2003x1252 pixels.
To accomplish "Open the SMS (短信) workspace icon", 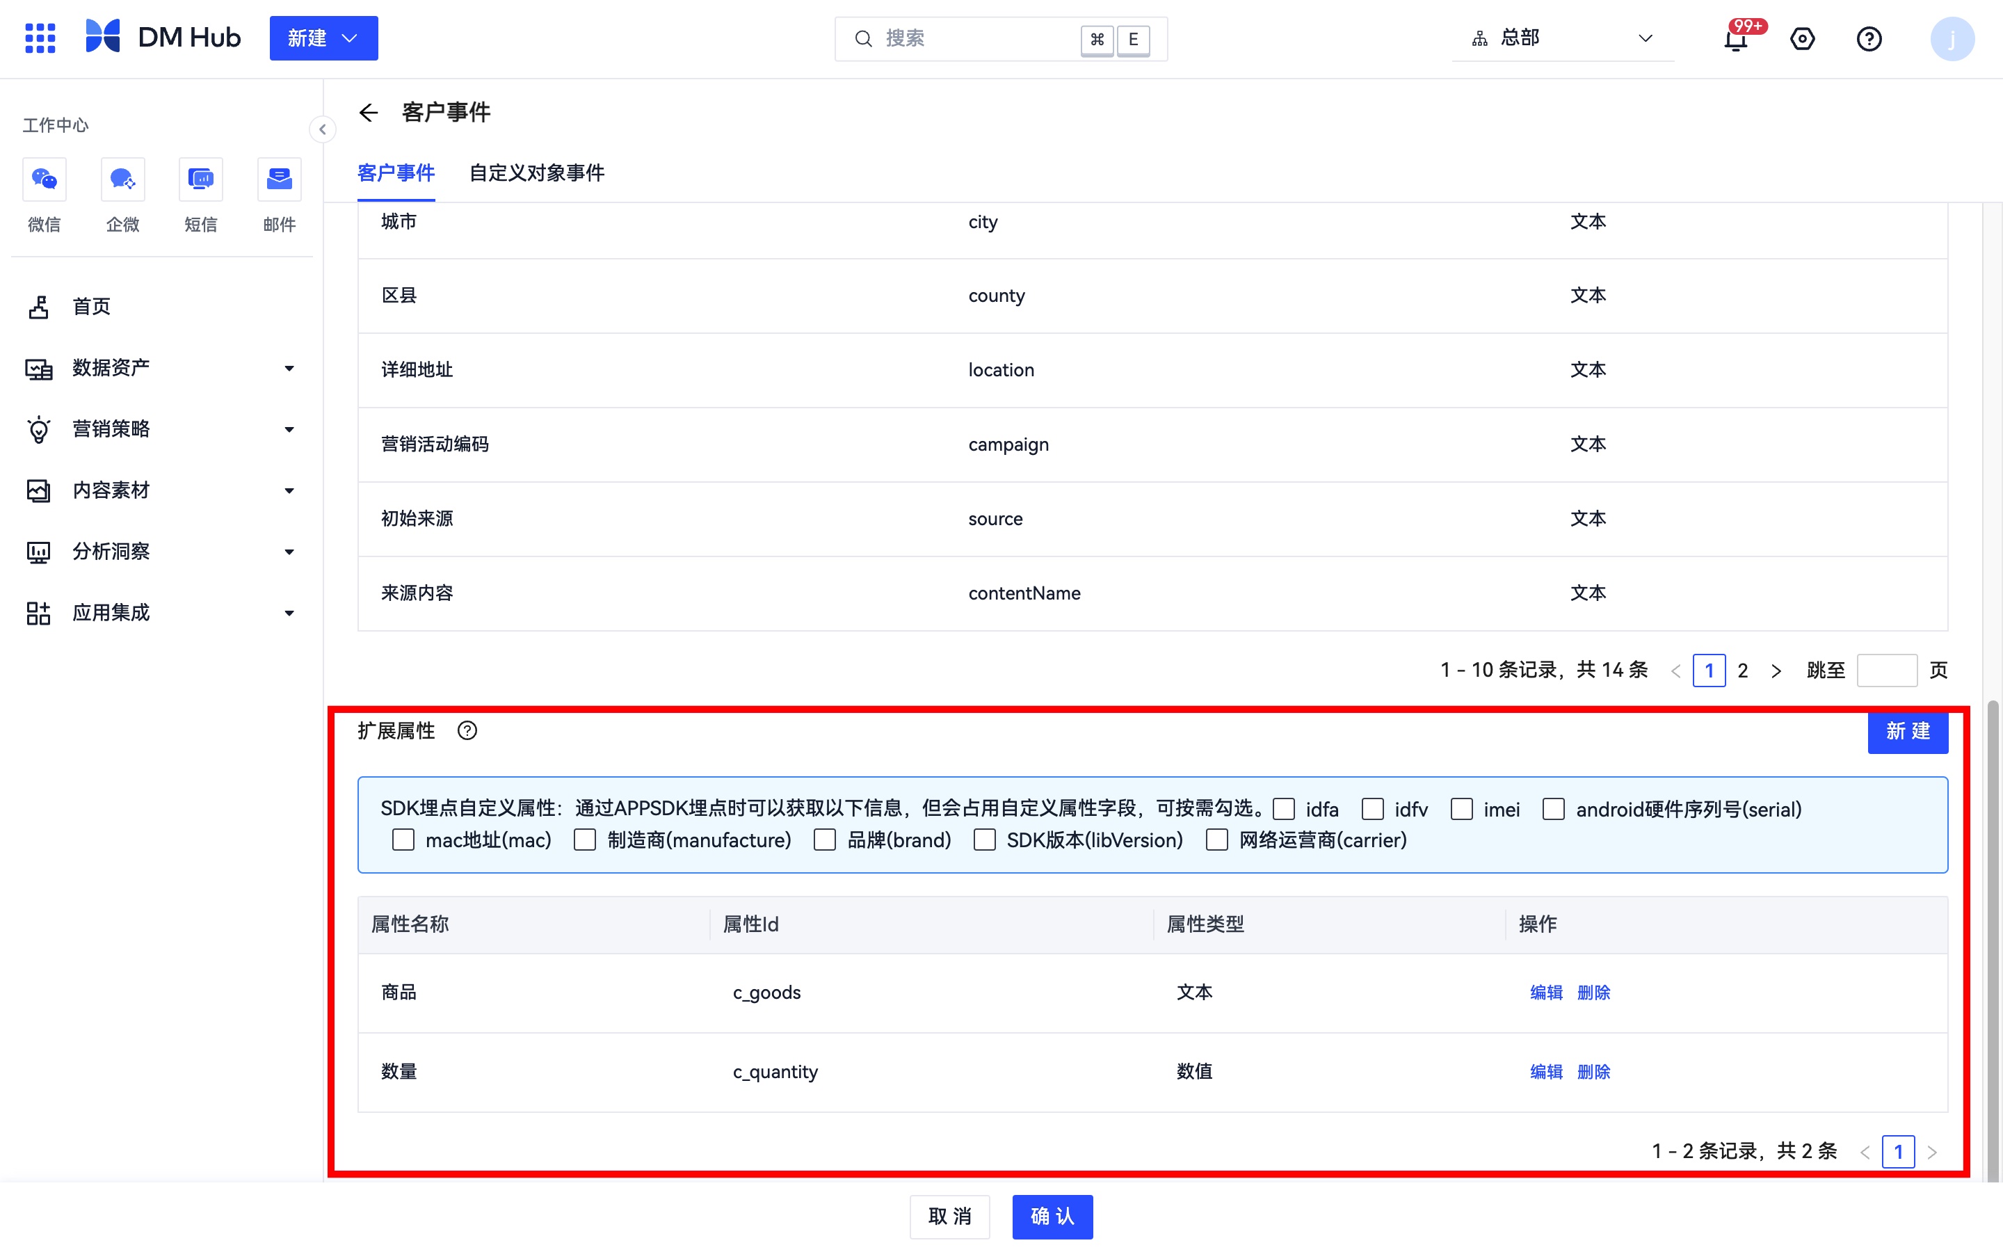I will click(200, 179).
